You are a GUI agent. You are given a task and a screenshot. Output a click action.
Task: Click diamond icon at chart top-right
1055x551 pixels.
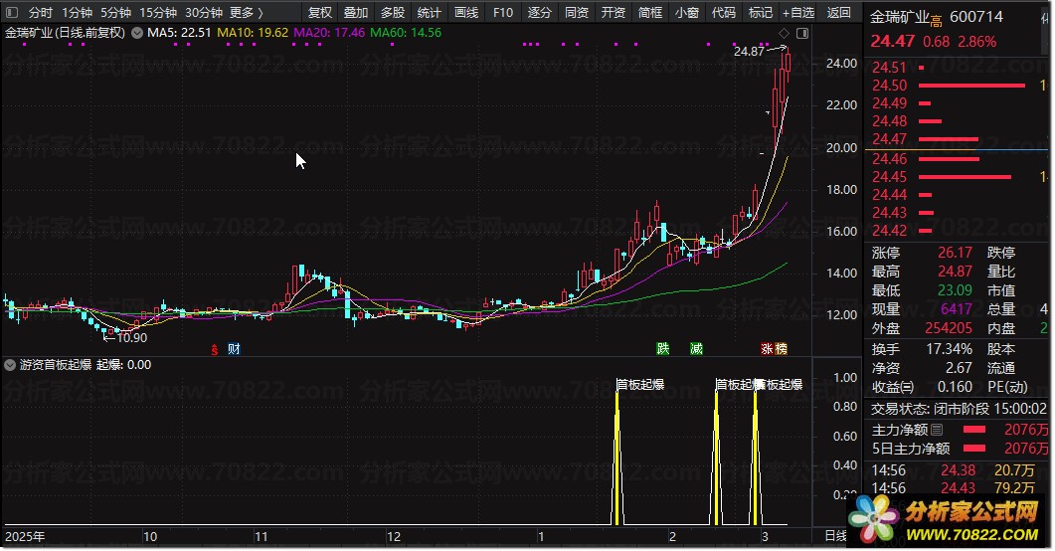(x=784, y=33)
